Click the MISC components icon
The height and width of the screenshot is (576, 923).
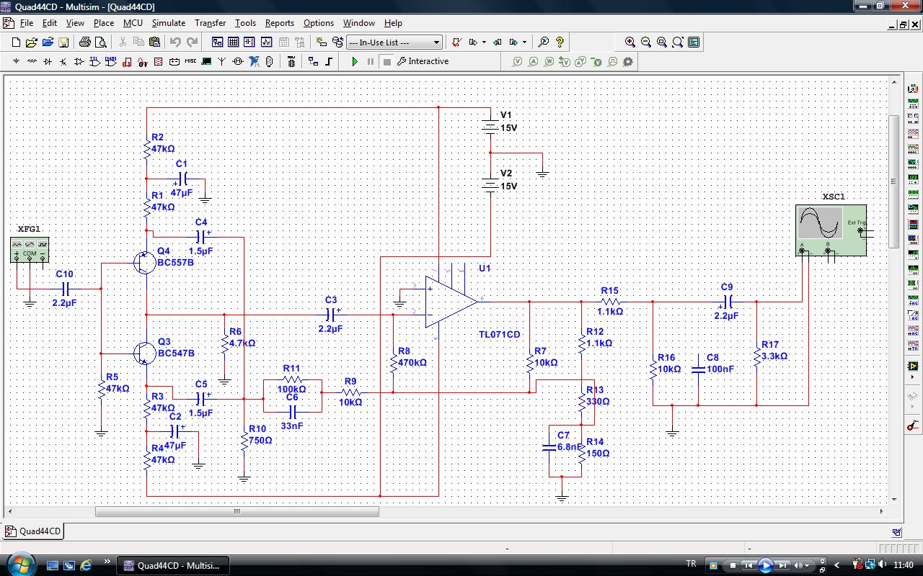click(190, 62)
